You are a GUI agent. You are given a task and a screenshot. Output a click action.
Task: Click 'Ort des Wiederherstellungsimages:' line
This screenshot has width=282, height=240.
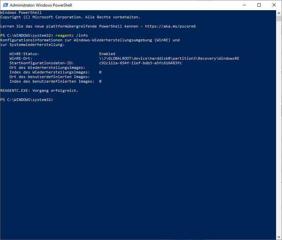pos(47,68)
